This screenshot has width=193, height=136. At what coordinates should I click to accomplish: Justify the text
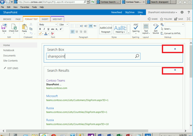85,32
